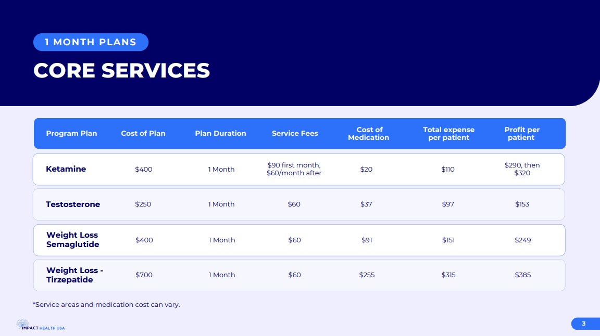Click the 1 Month Plans badge

tap(91, 42)
